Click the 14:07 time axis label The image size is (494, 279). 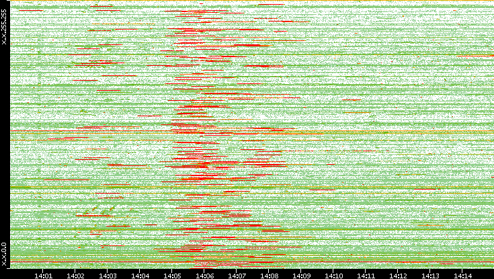point(237,276)
